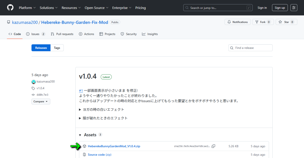Fork the repository
304x158 pixels.
[x=263, y=22]
